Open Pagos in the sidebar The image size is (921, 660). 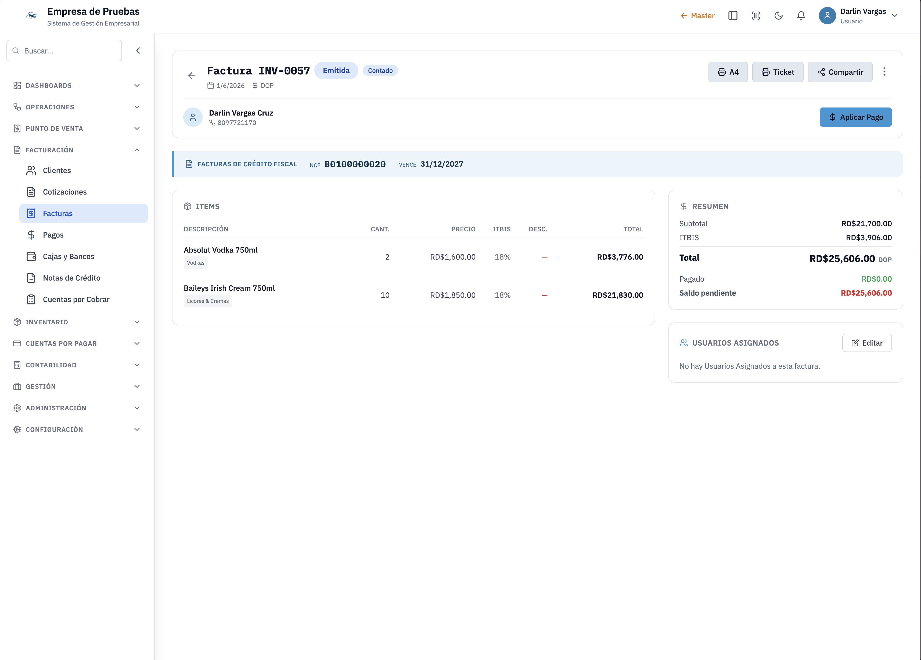(x=83, y=235)
